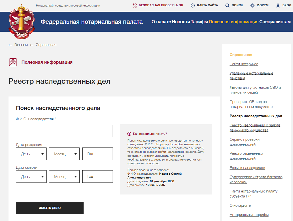Open the Найти нотариуса link
This screenshot has width=293, height=221.
(244, 64)
